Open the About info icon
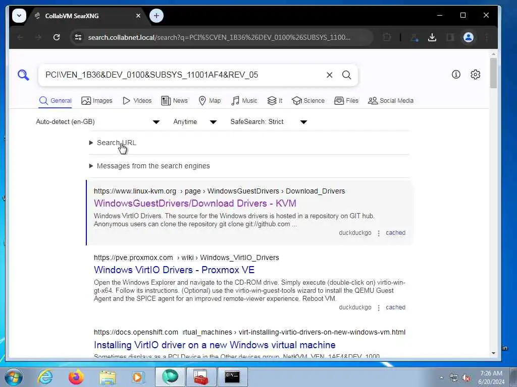This screenshot has height=387, width=517. 456,75
